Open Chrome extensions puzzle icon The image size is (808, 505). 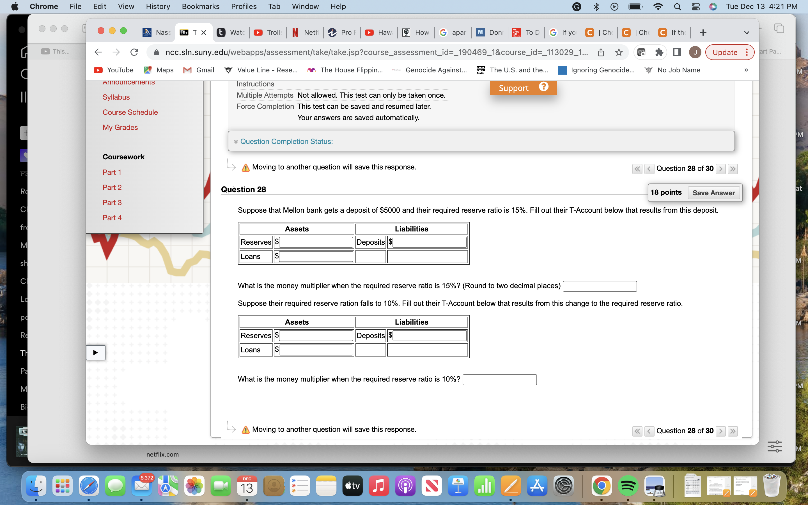(659, 52)
